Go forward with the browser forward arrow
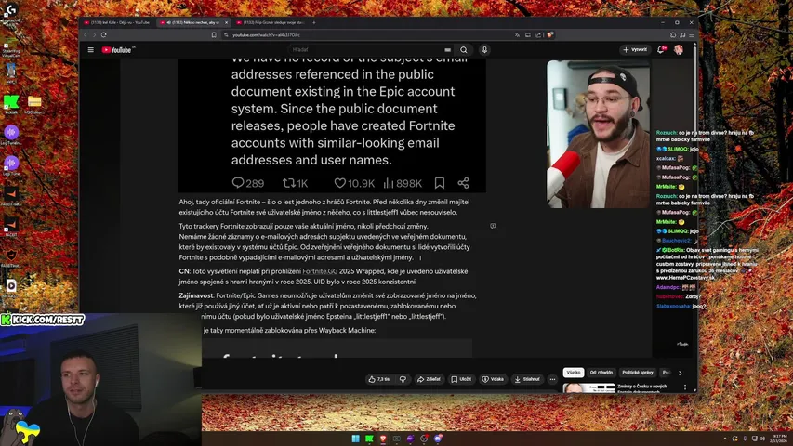 point(94,35)
